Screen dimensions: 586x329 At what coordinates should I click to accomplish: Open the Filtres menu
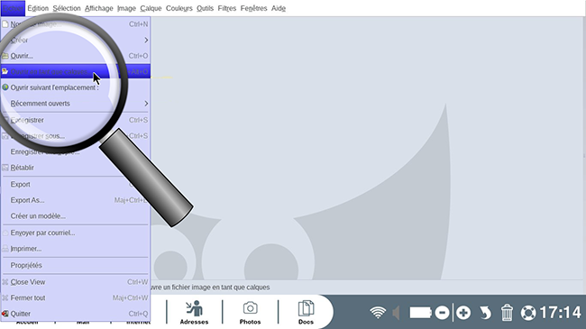click(227, 8)
